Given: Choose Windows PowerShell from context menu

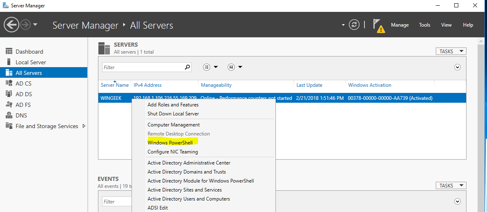Looking at the screenshot, I should [x=170, y=143].
